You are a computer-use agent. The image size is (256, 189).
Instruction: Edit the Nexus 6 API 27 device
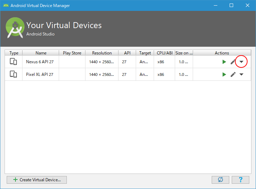tap(233, 62)
